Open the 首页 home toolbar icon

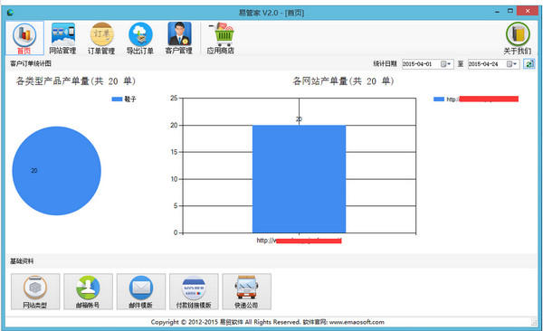(24, 38)
